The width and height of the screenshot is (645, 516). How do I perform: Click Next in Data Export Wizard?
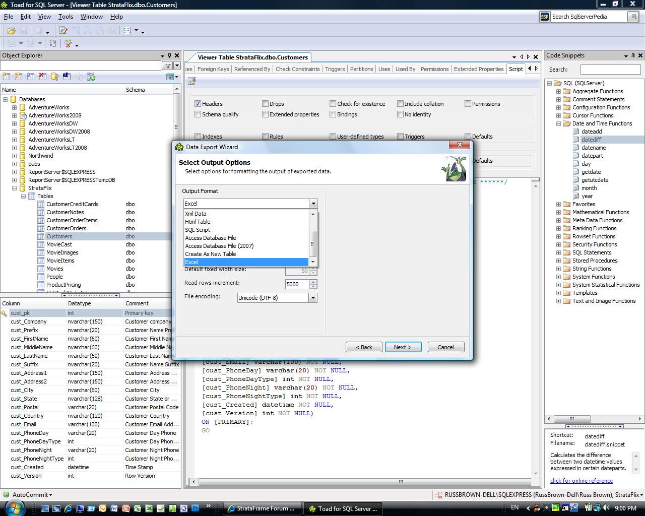pos(403,347)
